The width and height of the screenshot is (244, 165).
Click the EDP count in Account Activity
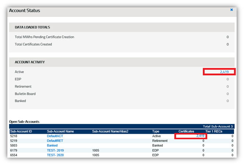[x=227, y=79]
